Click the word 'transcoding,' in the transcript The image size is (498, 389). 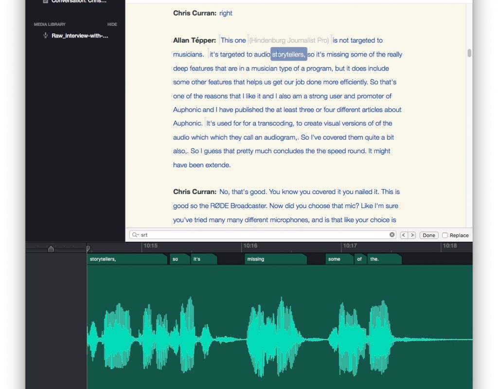click(276, 123)
